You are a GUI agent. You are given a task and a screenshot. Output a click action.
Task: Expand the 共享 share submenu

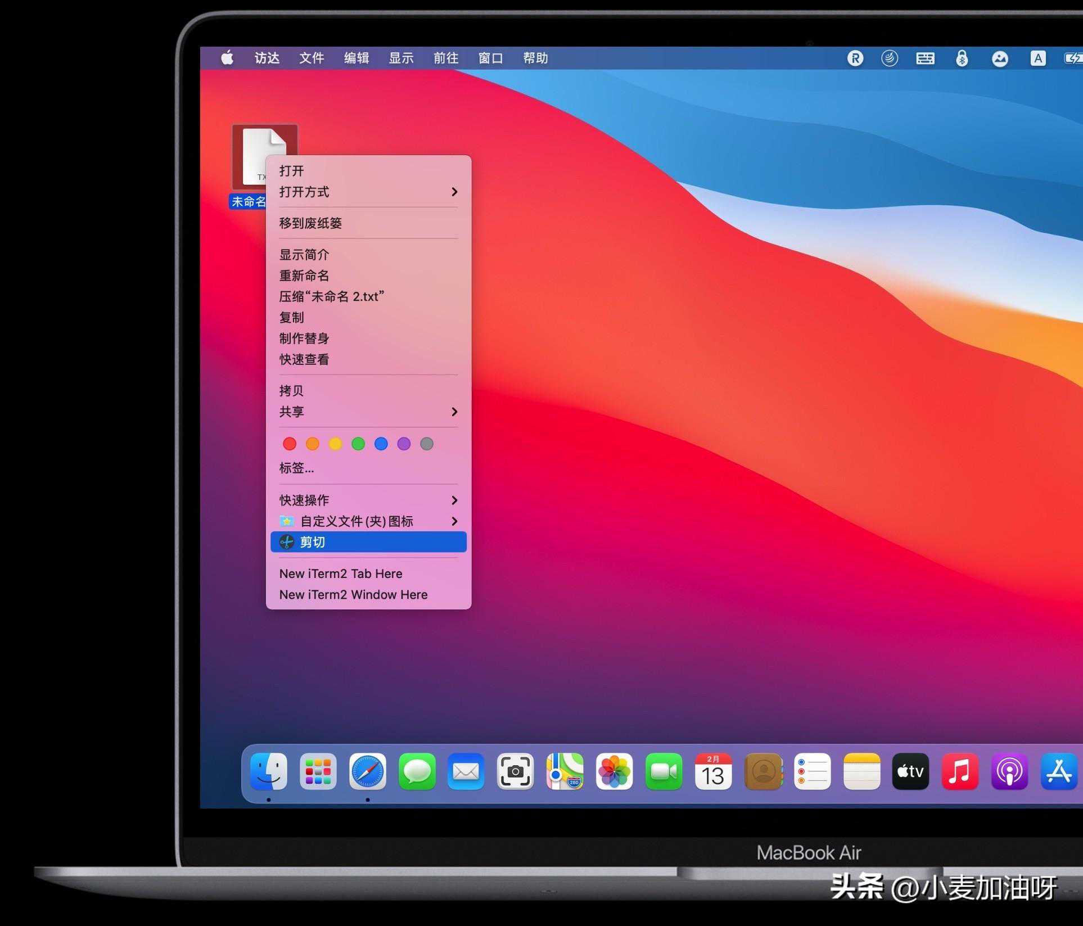(x=454, y=412)
